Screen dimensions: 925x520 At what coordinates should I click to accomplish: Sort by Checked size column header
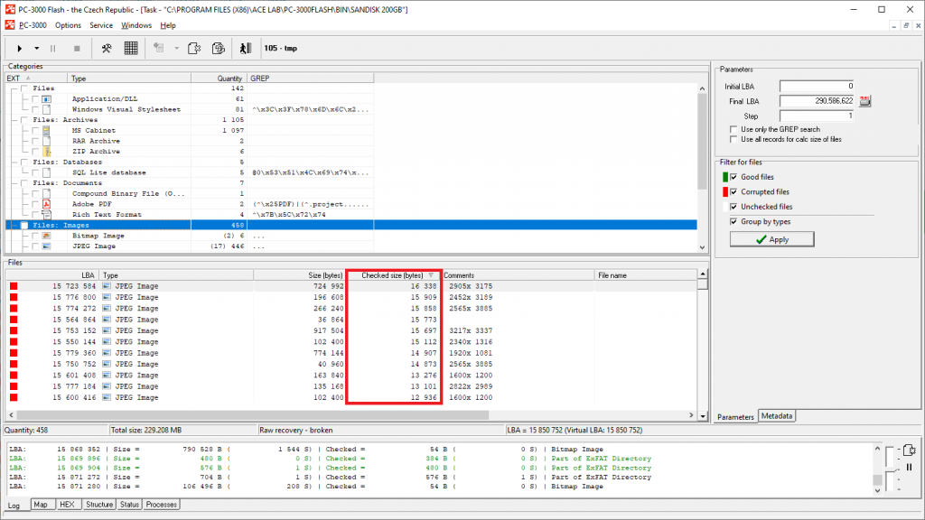[x=393, y=275]
